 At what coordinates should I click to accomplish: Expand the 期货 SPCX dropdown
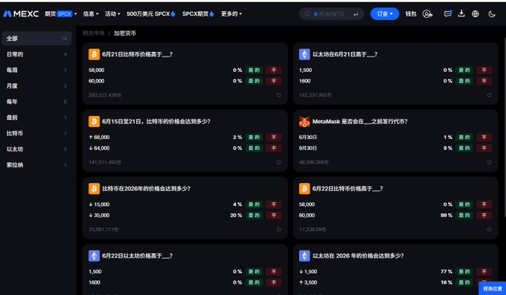(61, 14)
